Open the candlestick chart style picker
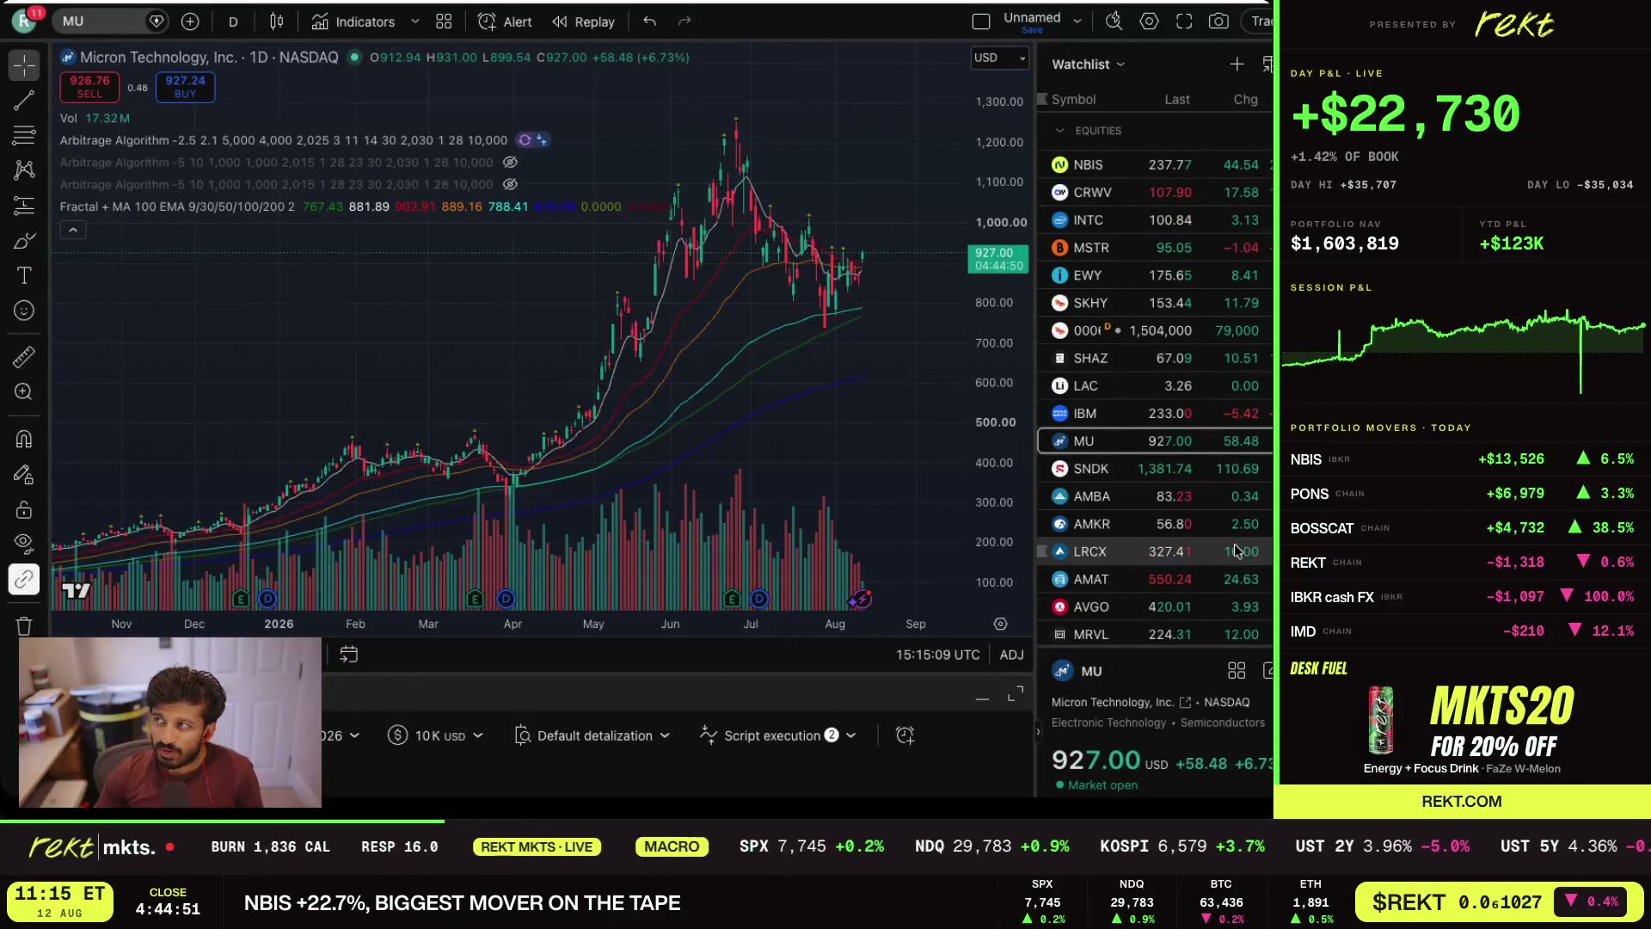The image size is (1651, 929). [276, 22]
